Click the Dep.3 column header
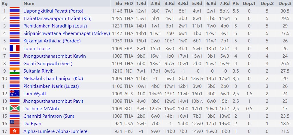Image resolution: width=293 pixels, height=135 pixels. pyautogui.click(x=284, y=3)
